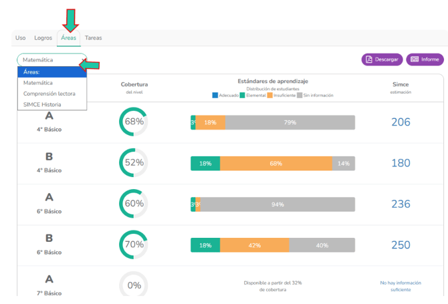
Task: Click the 0% coverage donut chart
Action: click(x=134, y=285)
